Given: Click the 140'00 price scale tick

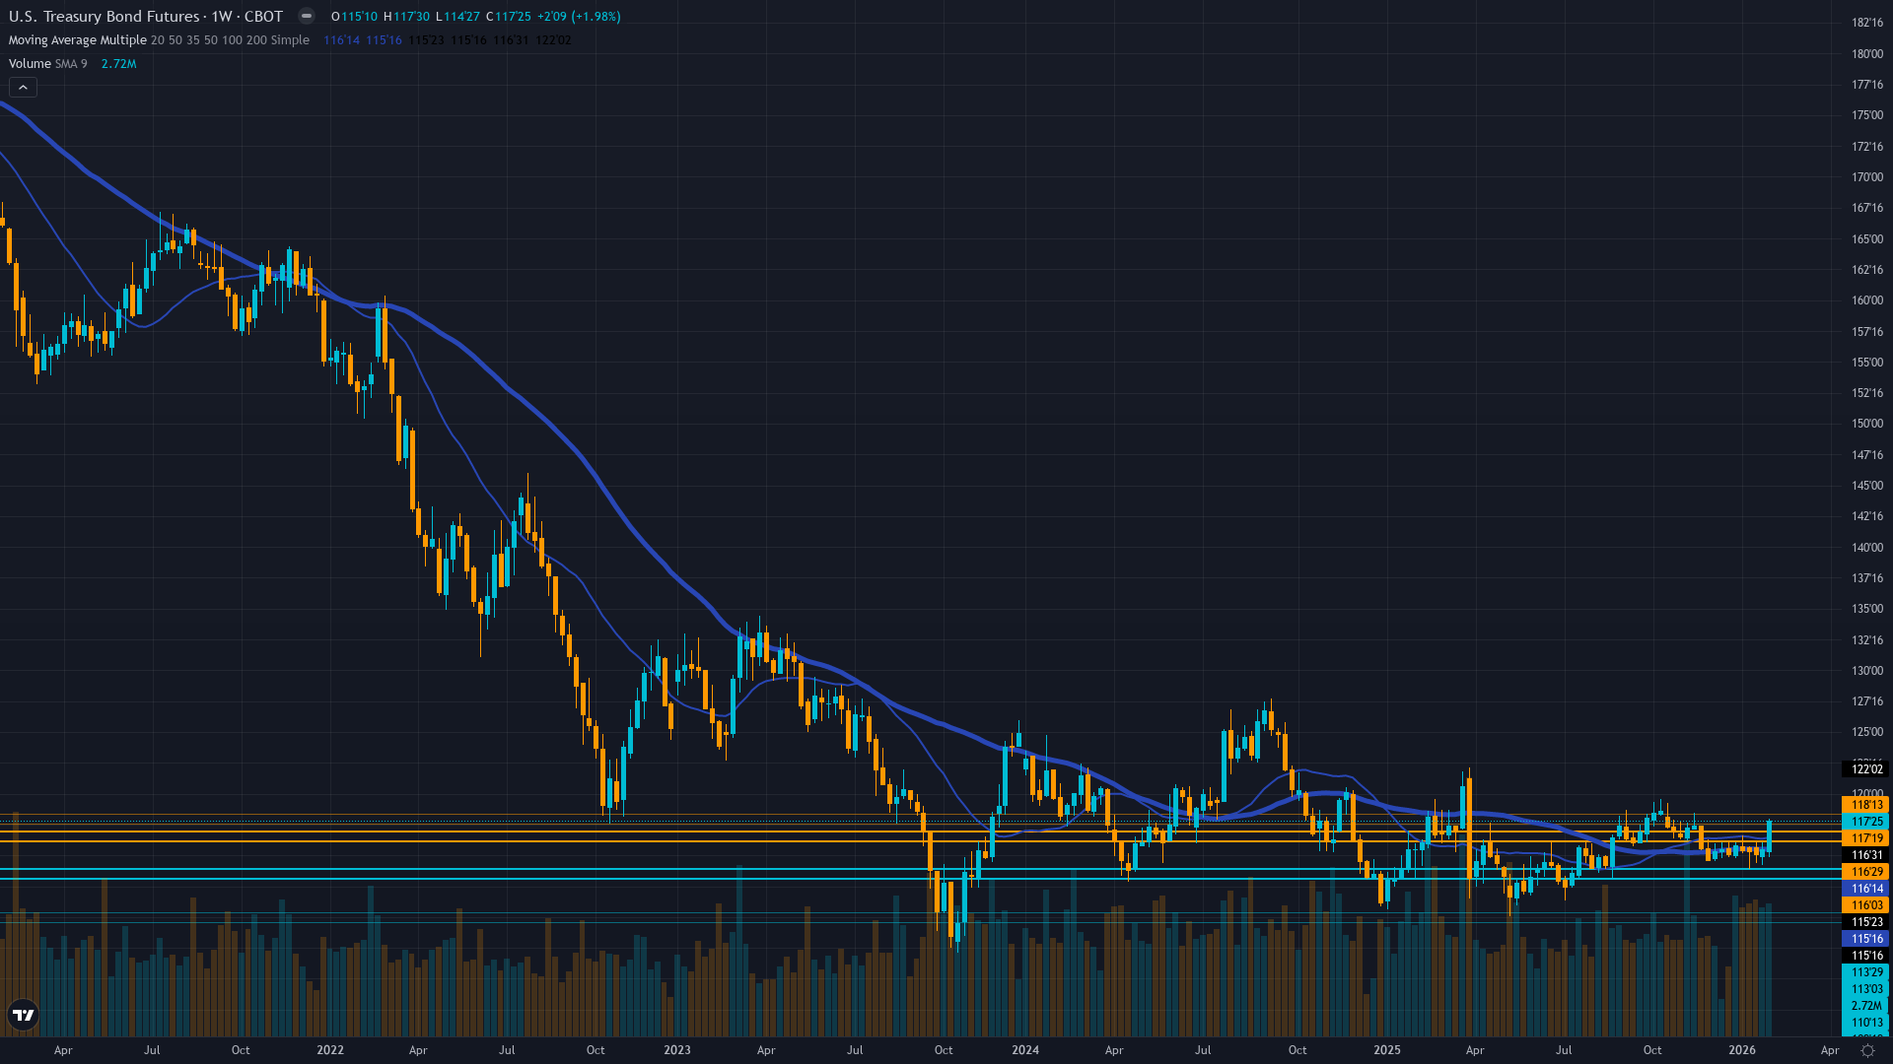Looking at the screenshot, I should coord(1866,548).
